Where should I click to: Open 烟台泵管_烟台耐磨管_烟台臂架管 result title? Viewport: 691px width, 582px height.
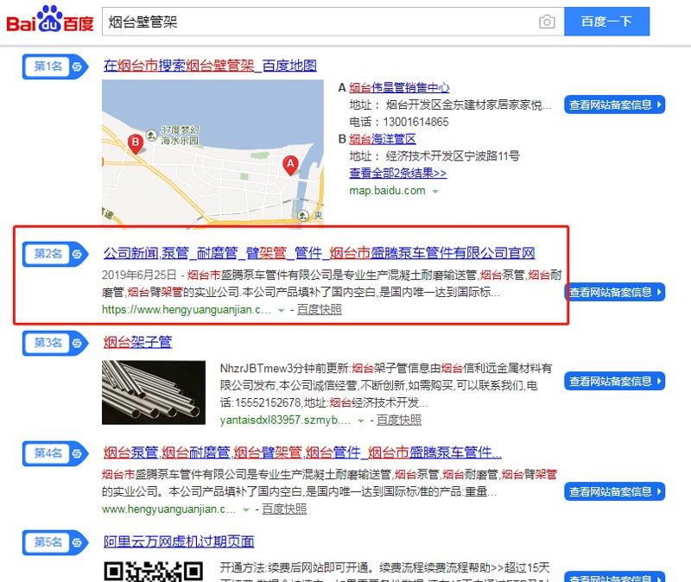pyautogui.click(x=302, y=452)
